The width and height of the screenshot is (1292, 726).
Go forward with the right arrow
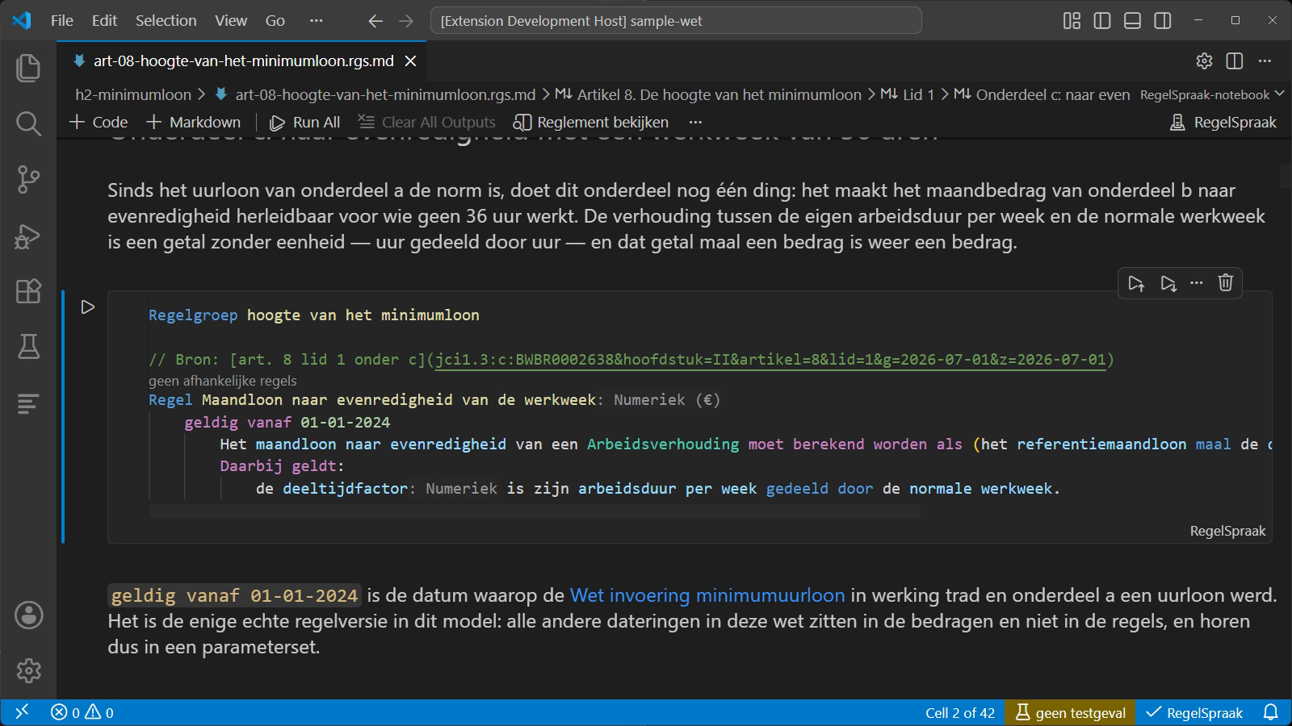406,21
